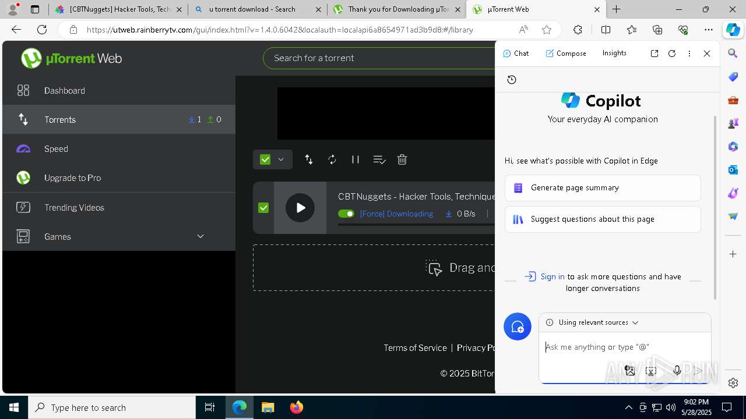Open Edge split screen icon
This screenshot has height=419, width=746.
click(x=606, y=30)
